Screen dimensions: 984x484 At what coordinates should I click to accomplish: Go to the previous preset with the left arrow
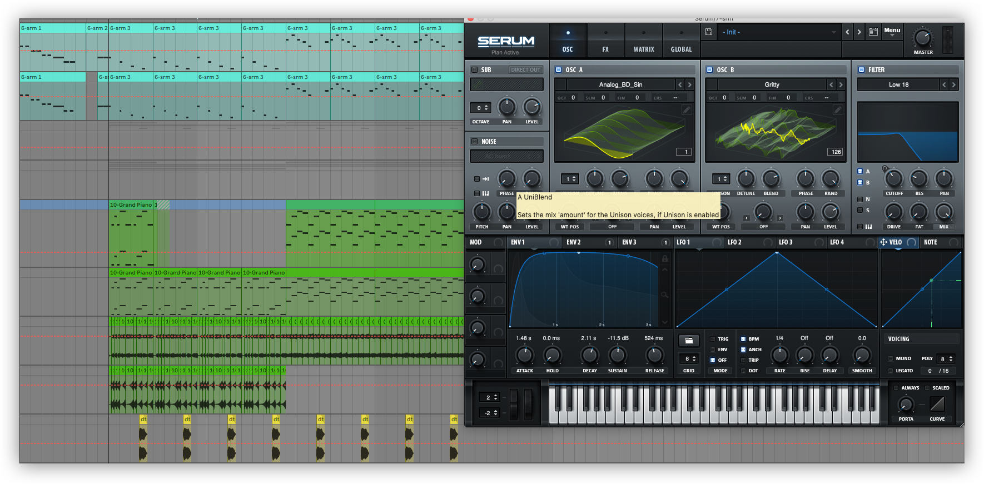[847, 32]
